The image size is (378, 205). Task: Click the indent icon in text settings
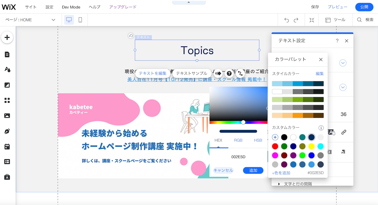(x=330, y=152)
